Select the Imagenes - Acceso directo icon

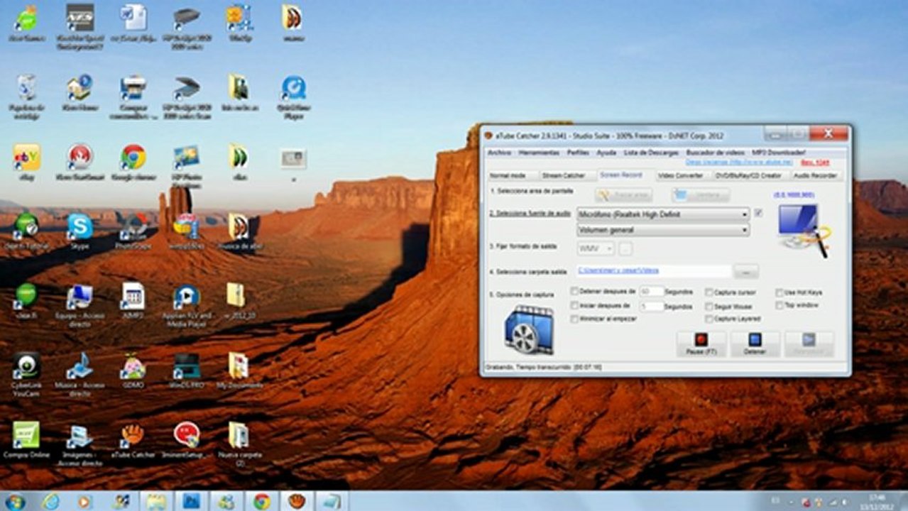coord(80,444)
